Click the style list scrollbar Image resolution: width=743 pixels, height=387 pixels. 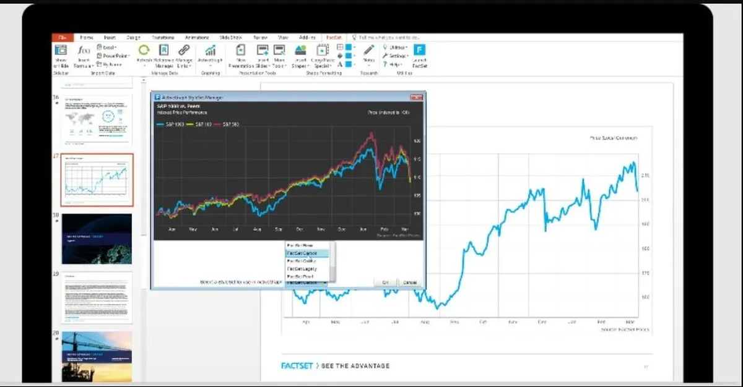pos(333,262)
